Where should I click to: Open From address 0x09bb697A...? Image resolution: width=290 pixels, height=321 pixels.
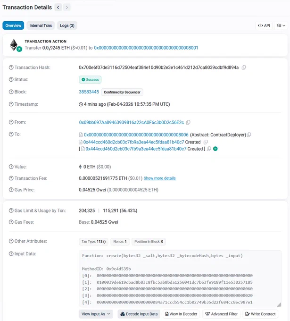[x=132, y=122]
